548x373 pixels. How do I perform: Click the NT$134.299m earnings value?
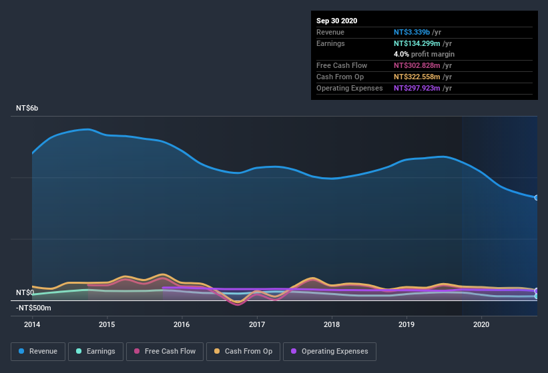point(417,43)
